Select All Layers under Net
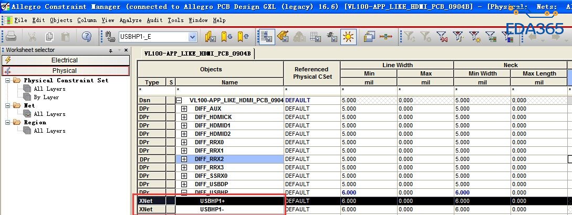The image size is (572, 215). pos(49,114)
